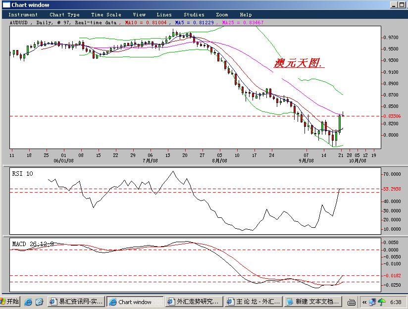Click the red 澳元天图 chart annotation
This screenshot has height=309, width=408.
point(299,63)
